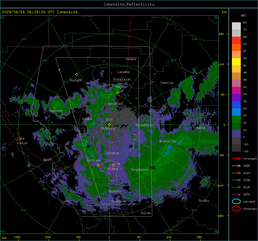Click the Cochrane town label

[94, 160]
